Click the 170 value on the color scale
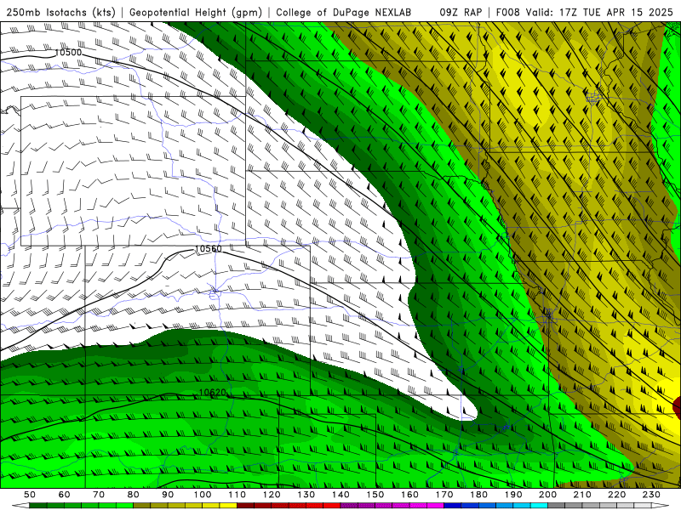Viewport: 681px width, 510px height. pyautogui.click(x=444, y=495)
